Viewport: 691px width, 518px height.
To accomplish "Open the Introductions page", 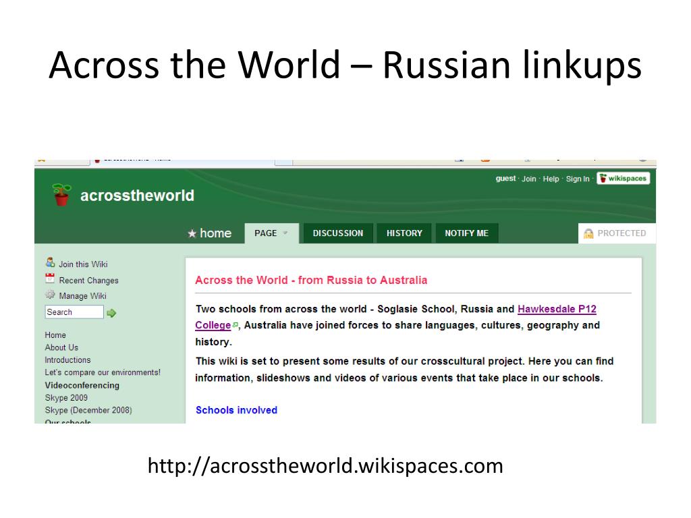I will pyautogui.click(x=67, y=360).
